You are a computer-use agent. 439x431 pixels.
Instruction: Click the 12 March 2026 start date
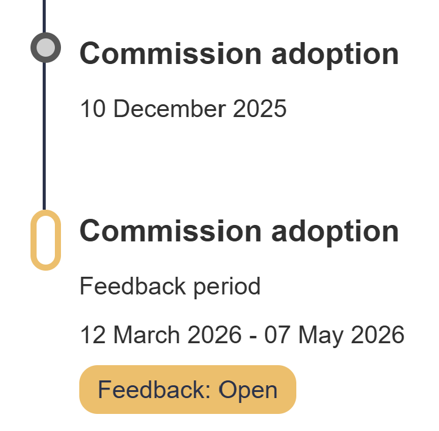pyautogui.click(x=160, y=335)
